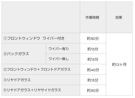Click the empty top-left header cell
This screenshot has height=98, width=135.
coord(41,17)
